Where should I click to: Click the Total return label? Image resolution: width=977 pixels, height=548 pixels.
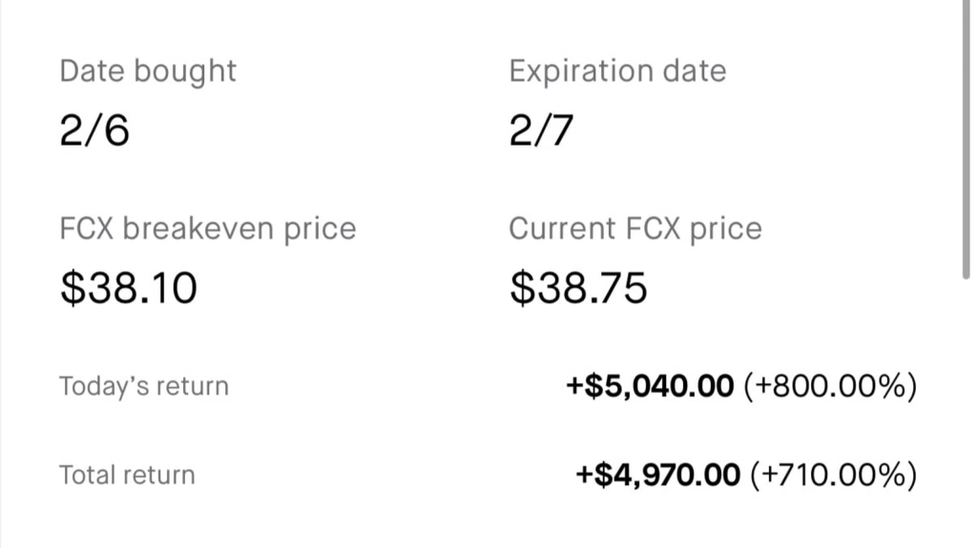[127, 475]
